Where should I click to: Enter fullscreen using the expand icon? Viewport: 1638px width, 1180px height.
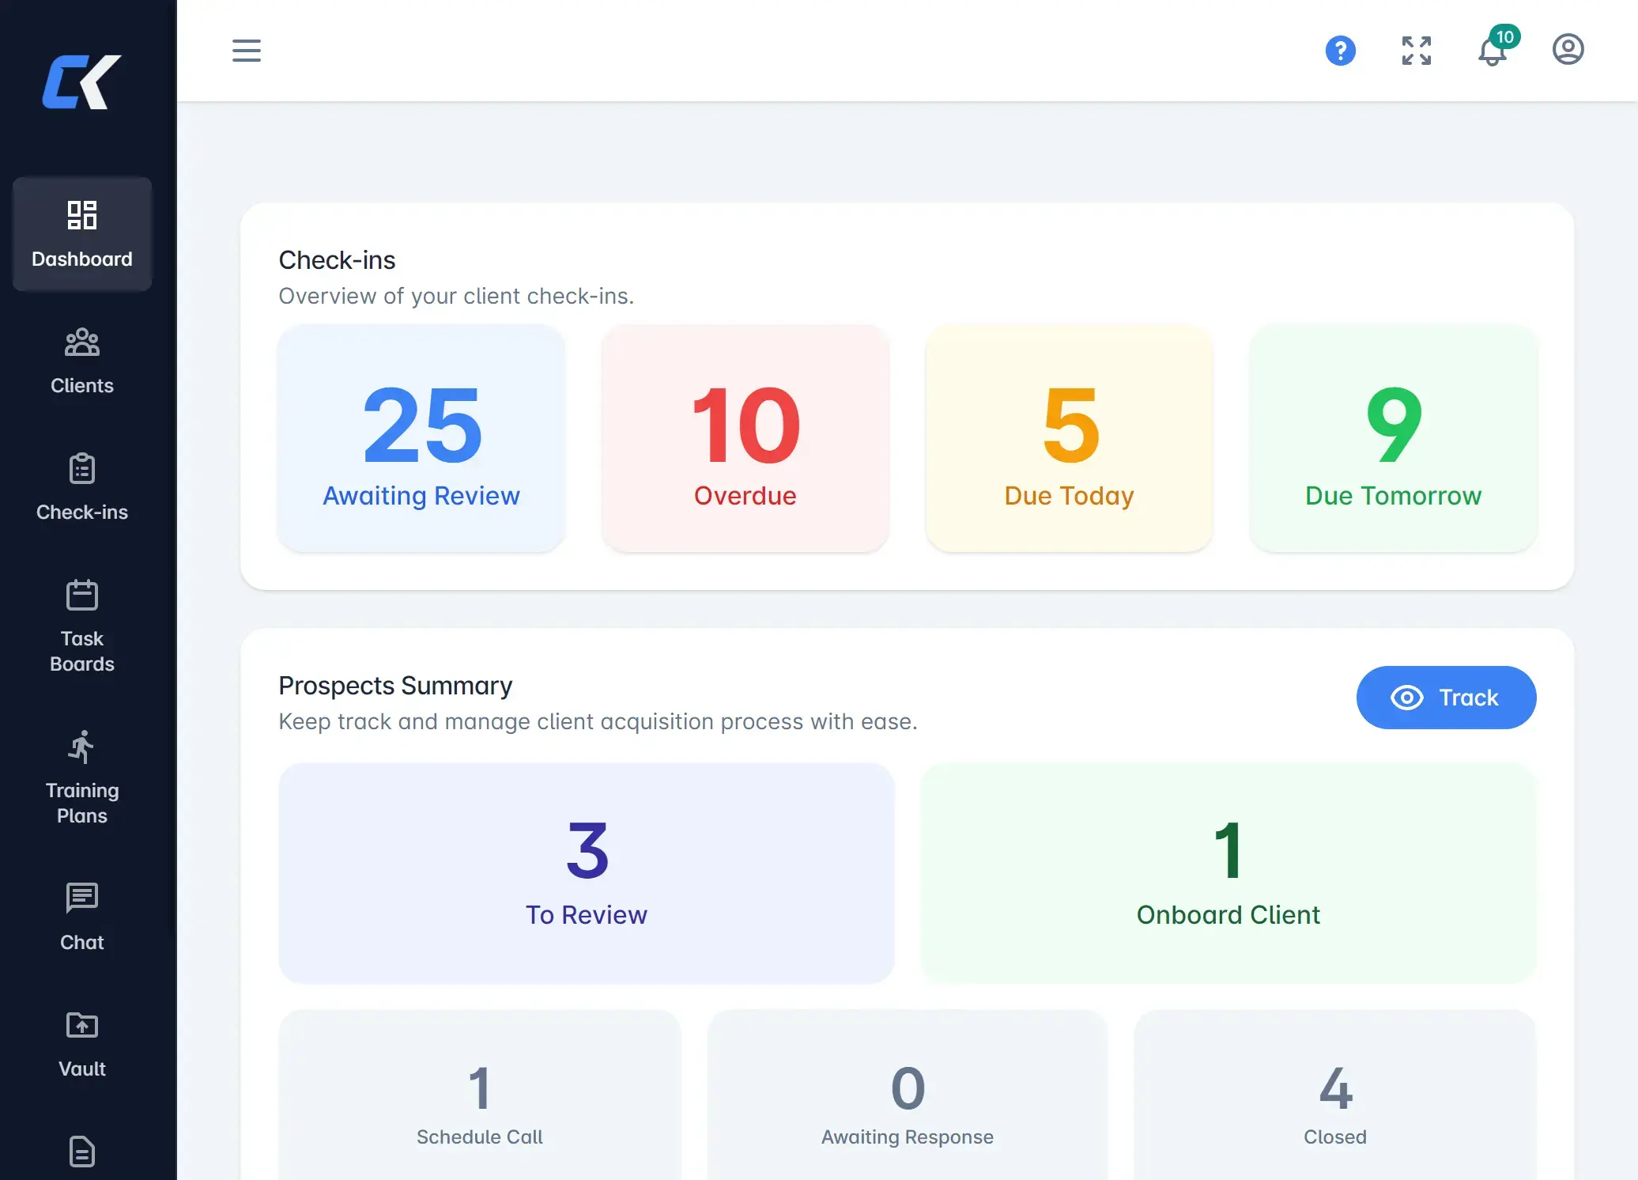tap(1416, 51)
